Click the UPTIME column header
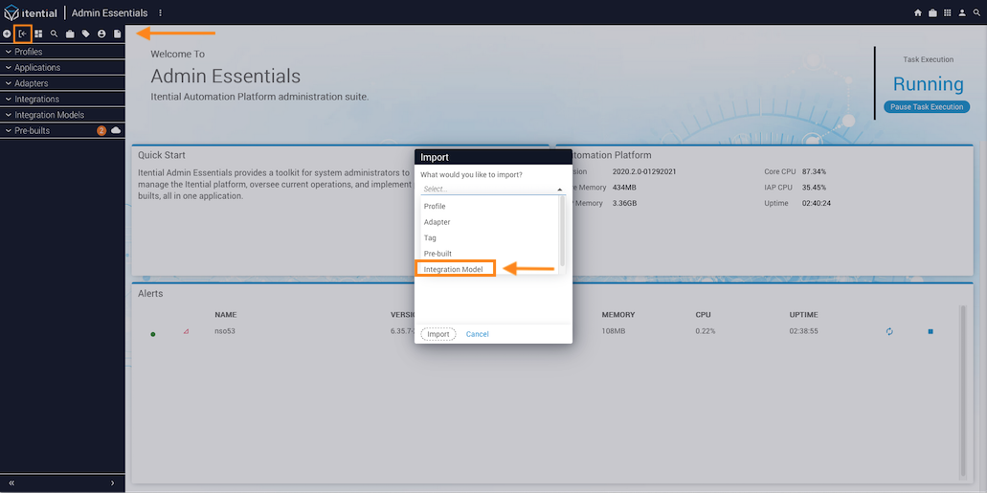Image resolution: width=987 pixels, height=493 pixels. [803, 314]
